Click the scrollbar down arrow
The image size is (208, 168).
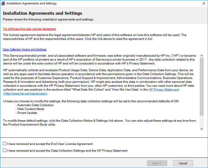(202, 129)
